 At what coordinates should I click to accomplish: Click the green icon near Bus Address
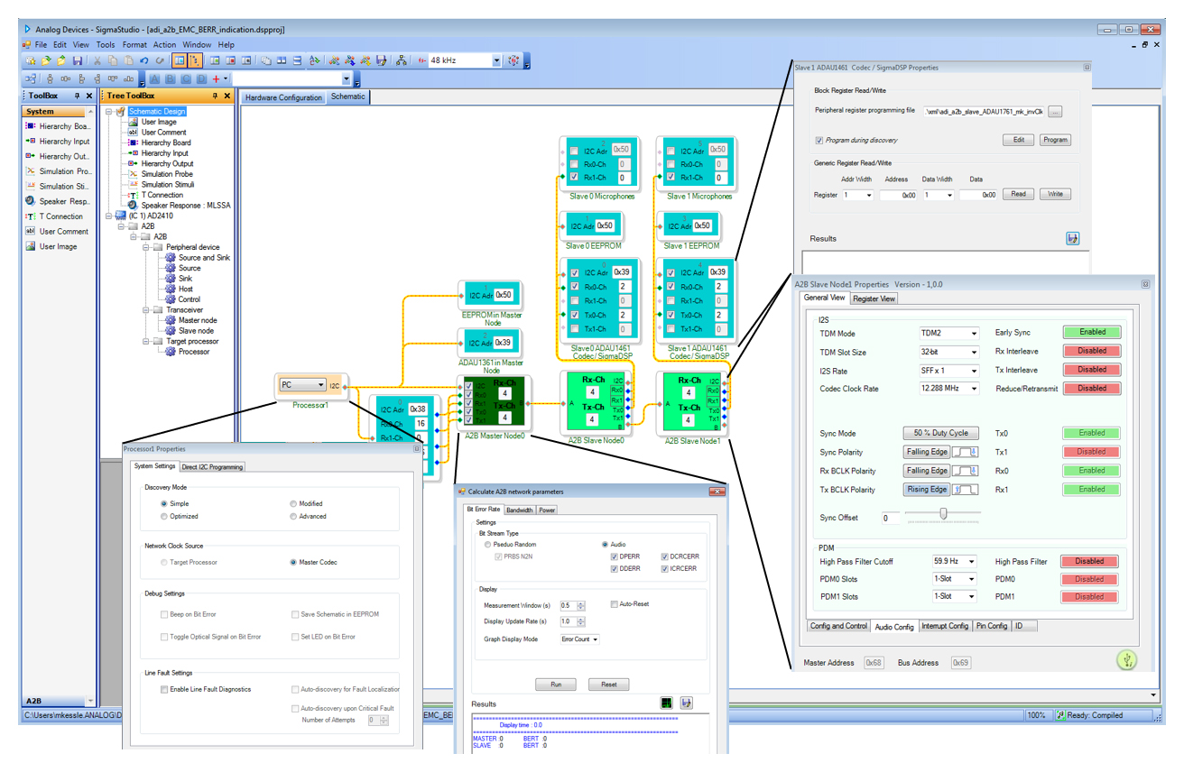tap(1126, 660)
